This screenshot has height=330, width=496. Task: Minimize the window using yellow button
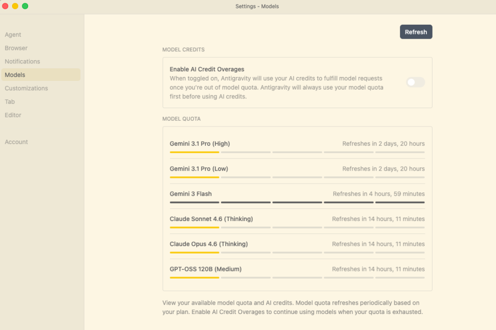15,6
